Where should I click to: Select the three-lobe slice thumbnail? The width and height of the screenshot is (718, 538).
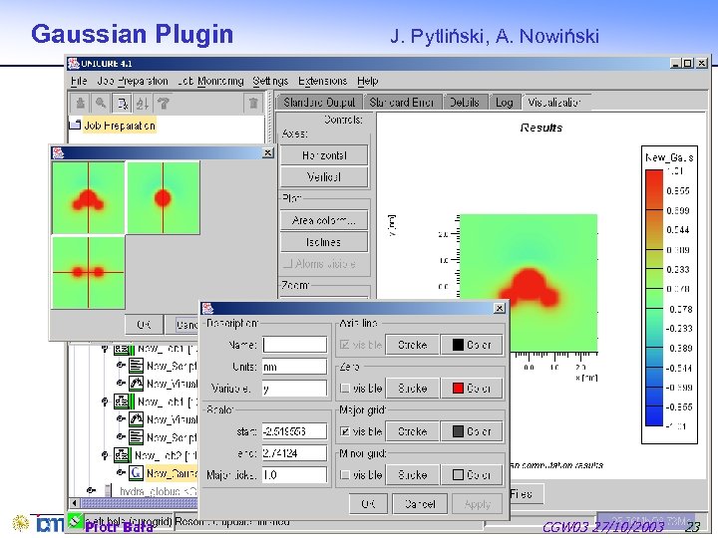pyautogui.click(x=89, y=197)
